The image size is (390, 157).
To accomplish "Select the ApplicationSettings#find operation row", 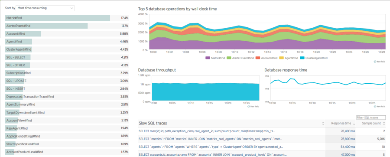I will [x=67, y=136].
